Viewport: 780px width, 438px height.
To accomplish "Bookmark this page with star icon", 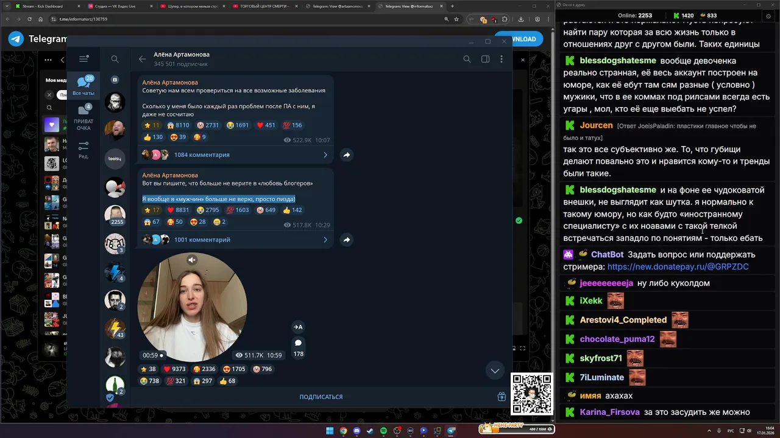I will tap(456, 19).
